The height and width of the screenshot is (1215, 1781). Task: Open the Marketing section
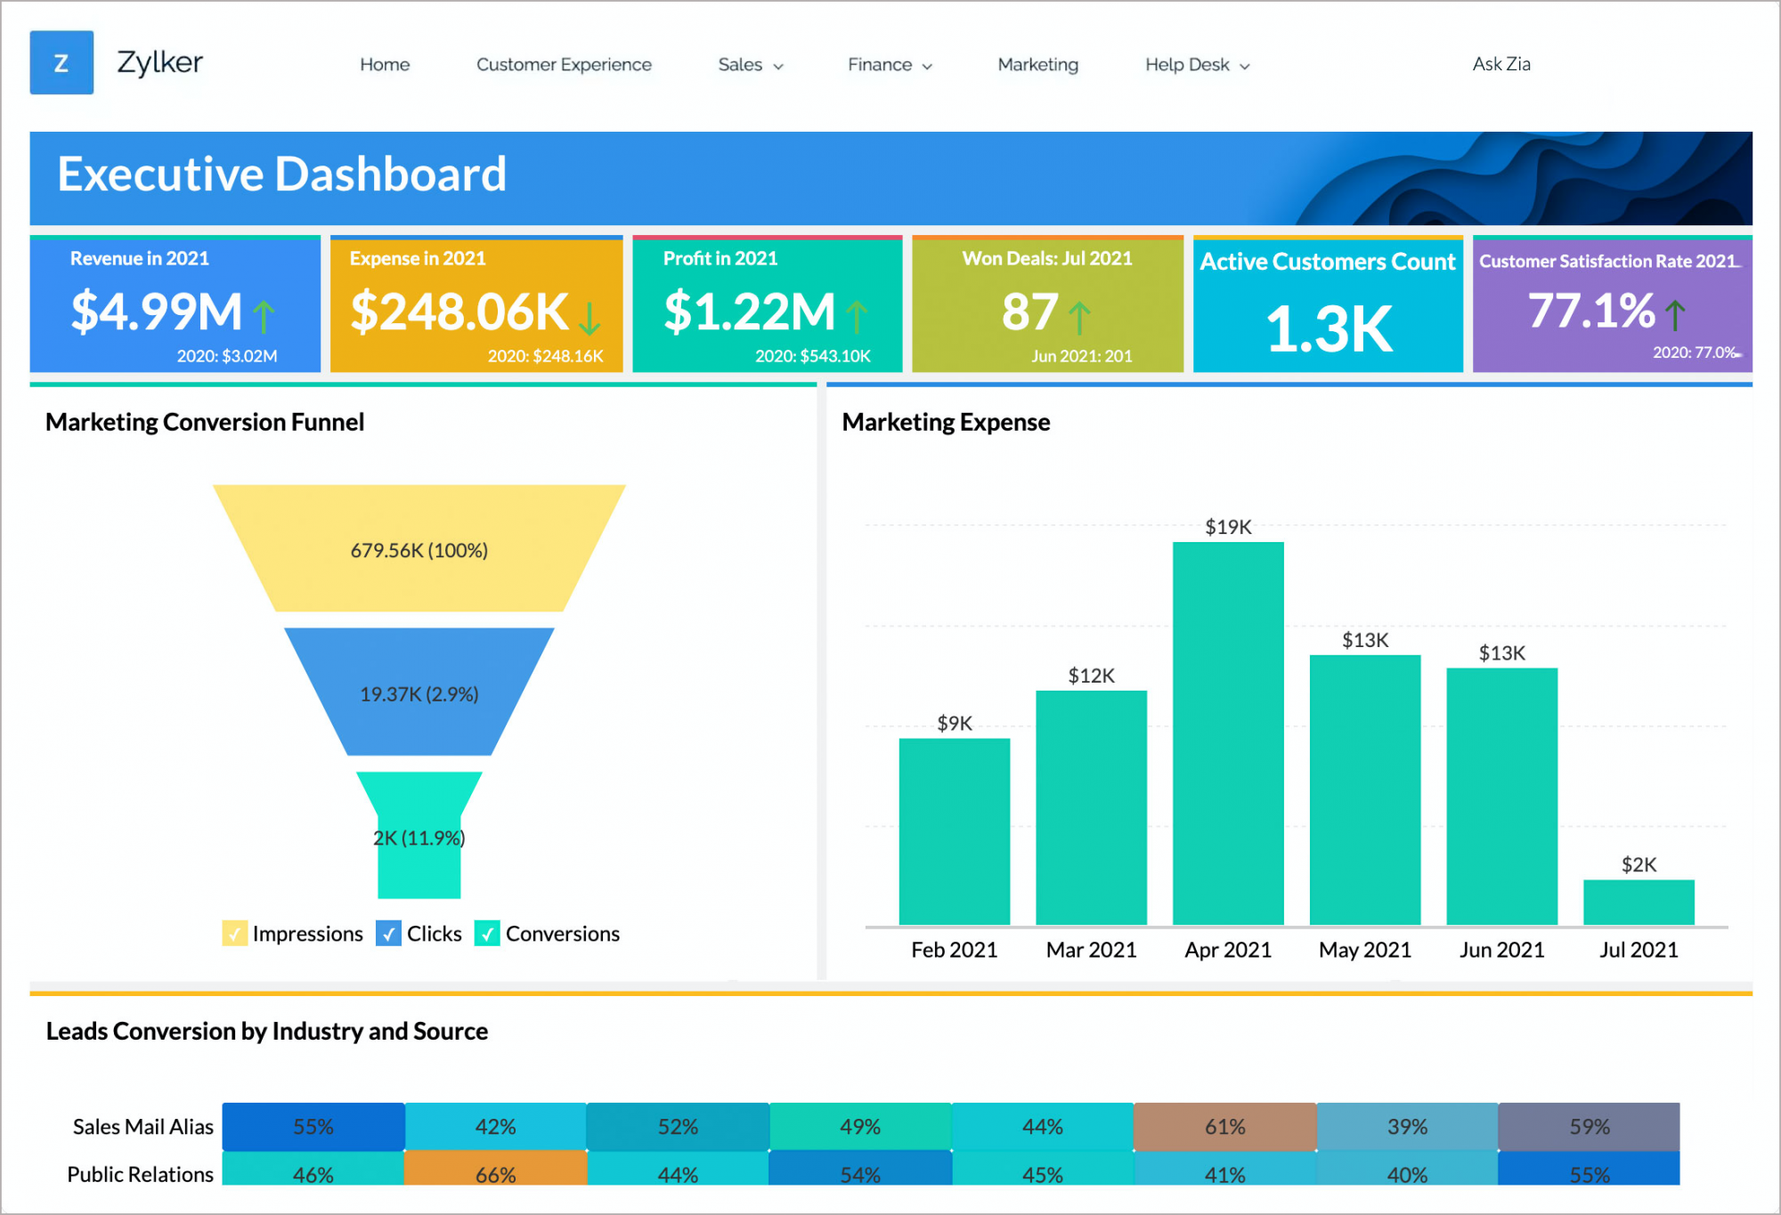click(x=1037, y=64)
